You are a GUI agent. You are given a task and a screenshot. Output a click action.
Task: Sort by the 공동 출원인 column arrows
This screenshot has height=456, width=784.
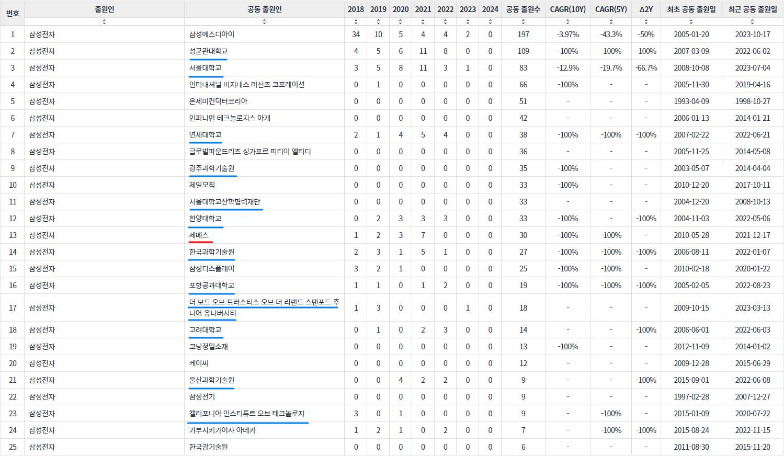[264, 22]
